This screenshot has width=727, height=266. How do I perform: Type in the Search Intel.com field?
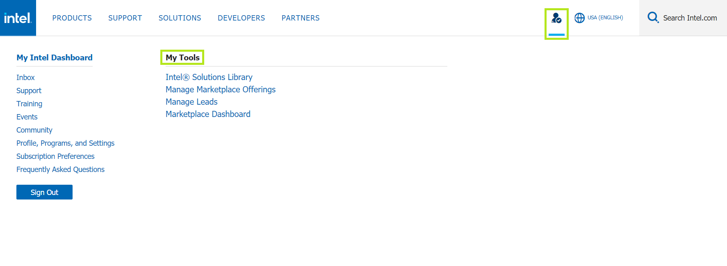pyautogui.click(x=690, y=18)
